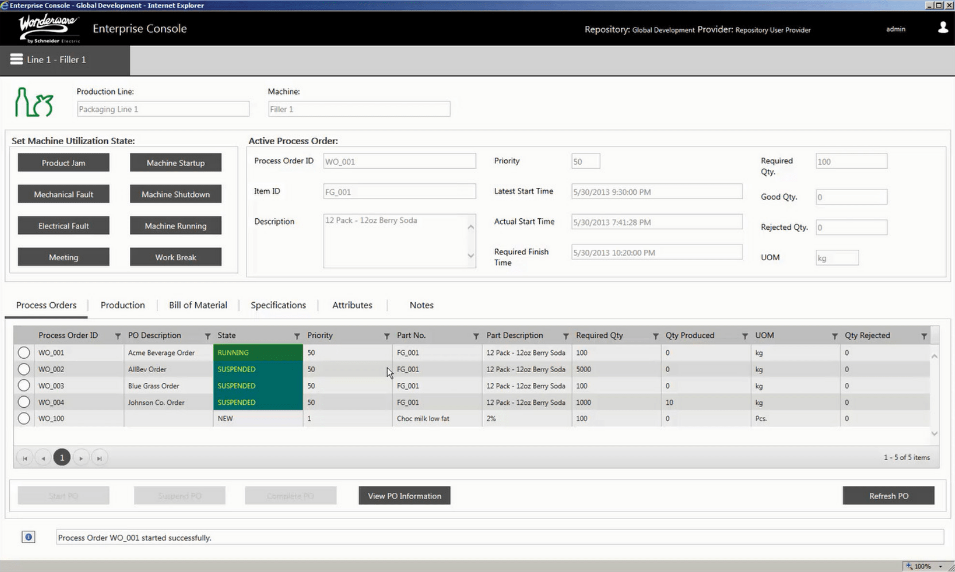Select the WO_100 process order radio button

[24, 418]
